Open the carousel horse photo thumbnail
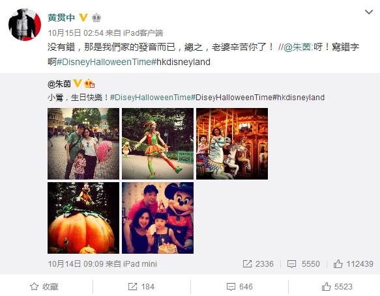380x296 pixels. [x=232, y=144]
